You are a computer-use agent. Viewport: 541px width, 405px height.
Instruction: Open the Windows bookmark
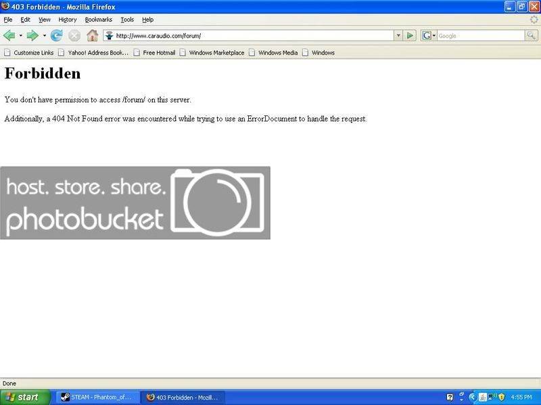tap(319, 53)
